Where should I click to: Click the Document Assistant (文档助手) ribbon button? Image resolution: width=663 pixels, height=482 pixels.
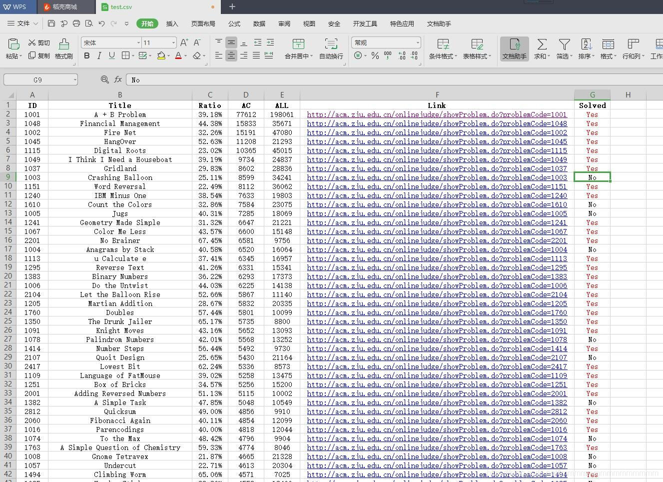tap(515, 49)
